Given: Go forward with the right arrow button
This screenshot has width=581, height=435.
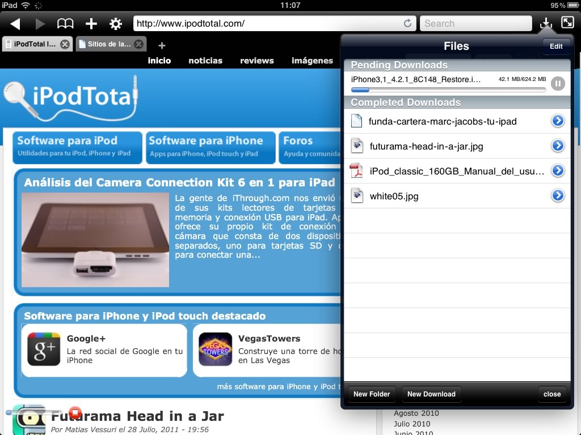Looking at the screenshot, I should coord(40,24).
